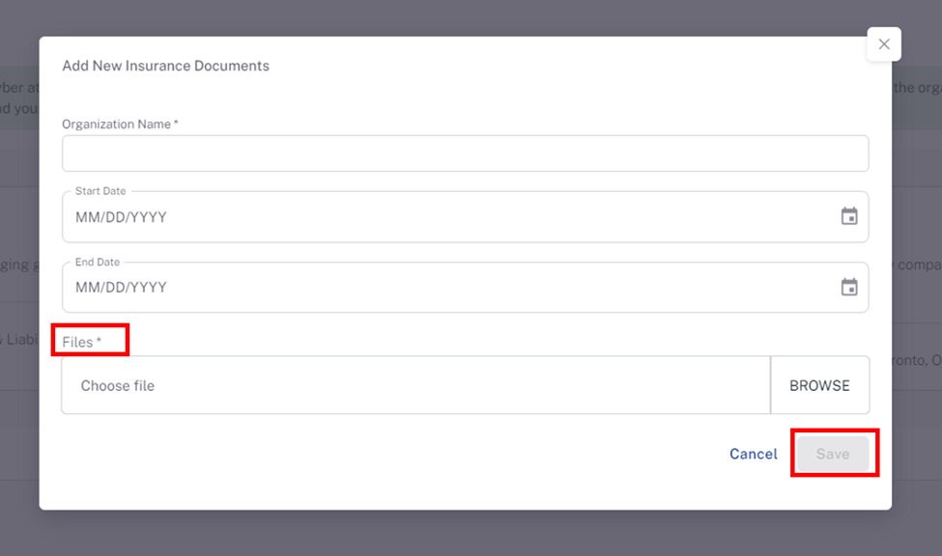Open the End Date calendar picker icon

coord(849,287)
